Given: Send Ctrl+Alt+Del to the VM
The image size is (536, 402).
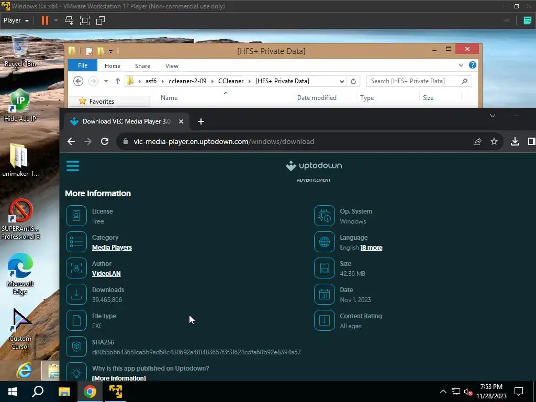Looking at the screenshot, I should click(69, 20).
